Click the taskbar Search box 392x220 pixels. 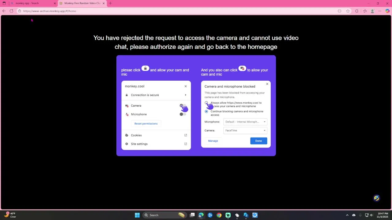click(x=165, y=215)
